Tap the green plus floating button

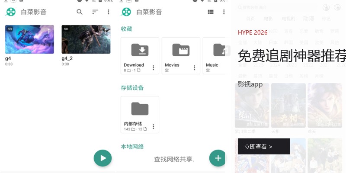coord(218,158)
